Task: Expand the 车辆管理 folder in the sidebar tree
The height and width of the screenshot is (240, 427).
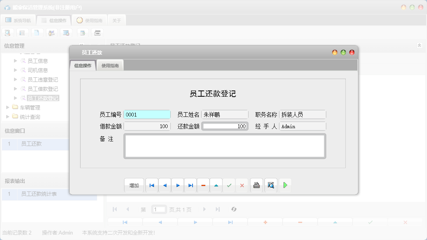Action: click(8, 108)
